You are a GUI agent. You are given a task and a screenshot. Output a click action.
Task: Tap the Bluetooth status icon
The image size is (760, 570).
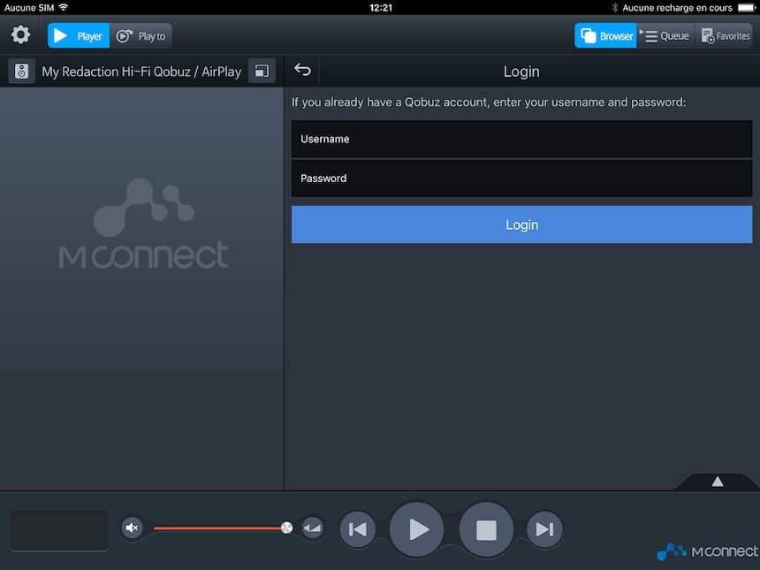614,7
